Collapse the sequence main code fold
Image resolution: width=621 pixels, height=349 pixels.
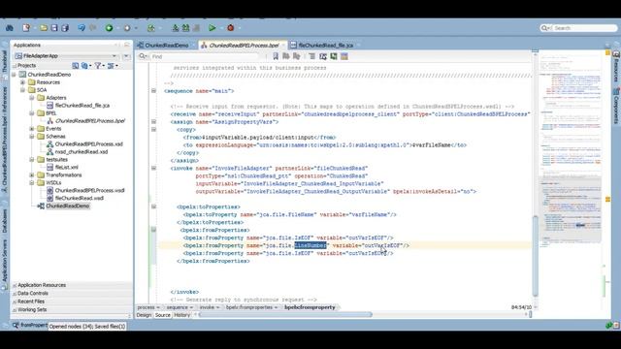(x=153, y=91)
